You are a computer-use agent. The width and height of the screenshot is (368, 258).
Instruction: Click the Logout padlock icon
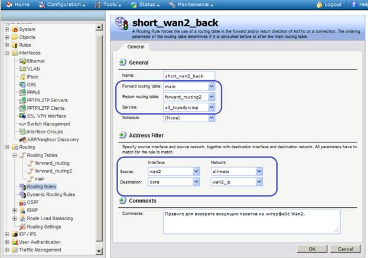(319, 5)
